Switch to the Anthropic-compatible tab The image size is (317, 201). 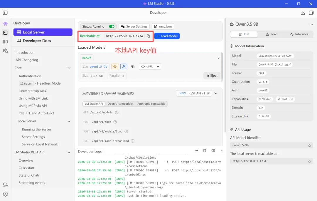pyautogui.click(x=151, y=104)
